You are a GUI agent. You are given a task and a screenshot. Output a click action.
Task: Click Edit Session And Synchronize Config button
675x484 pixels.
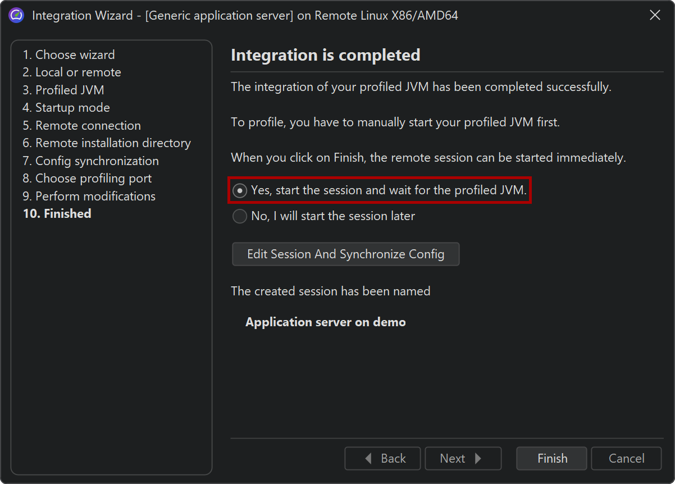coord(345,254)
